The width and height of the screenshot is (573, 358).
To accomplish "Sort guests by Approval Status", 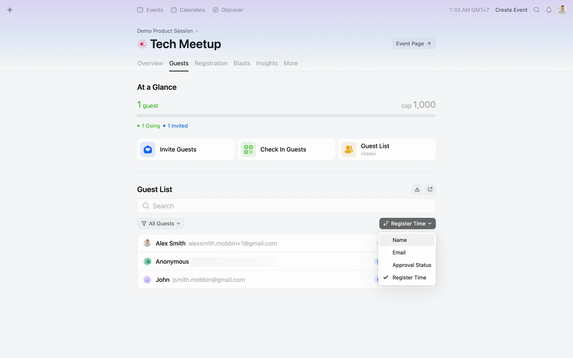I will point(411,265).
